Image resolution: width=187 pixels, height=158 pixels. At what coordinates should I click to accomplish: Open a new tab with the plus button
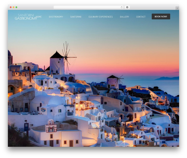pos(177,8)
